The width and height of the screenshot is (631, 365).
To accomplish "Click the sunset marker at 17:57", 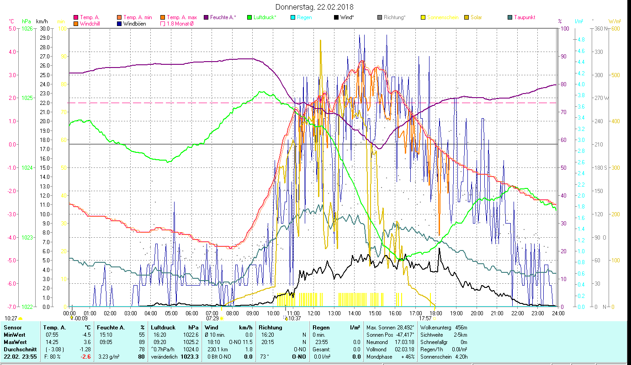I will tap(434, 318).
